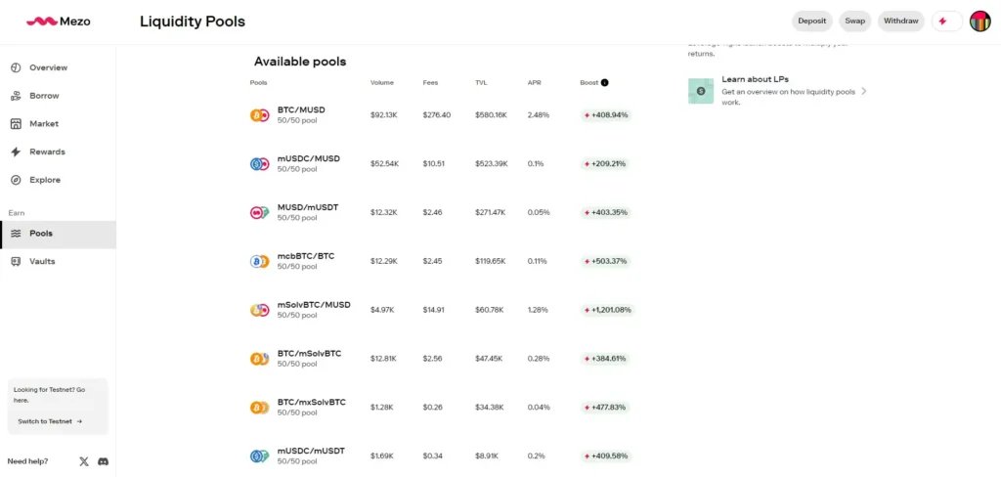Open the BTC/mxSolvBTC pool name
The width and height of the screenshot is (1001, 477).
tap(312, 403)
